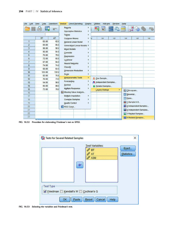Select the A3M variable in Test Variables

click(x=101, y=158)
